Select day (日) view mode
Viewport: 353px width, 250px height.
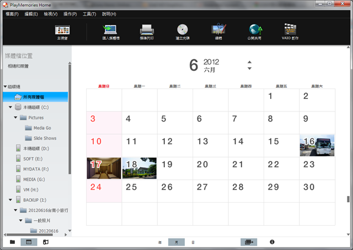[193, 242]
